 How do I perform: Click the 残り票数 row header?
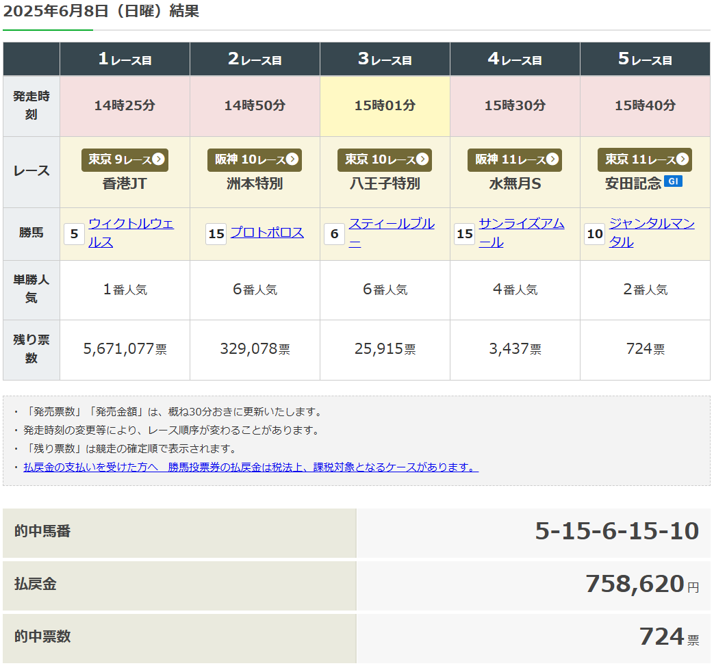(x=31, y=349)
